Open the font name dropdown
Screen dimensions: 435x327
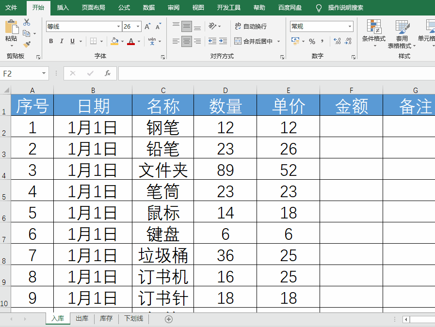[x=118, y=27]
